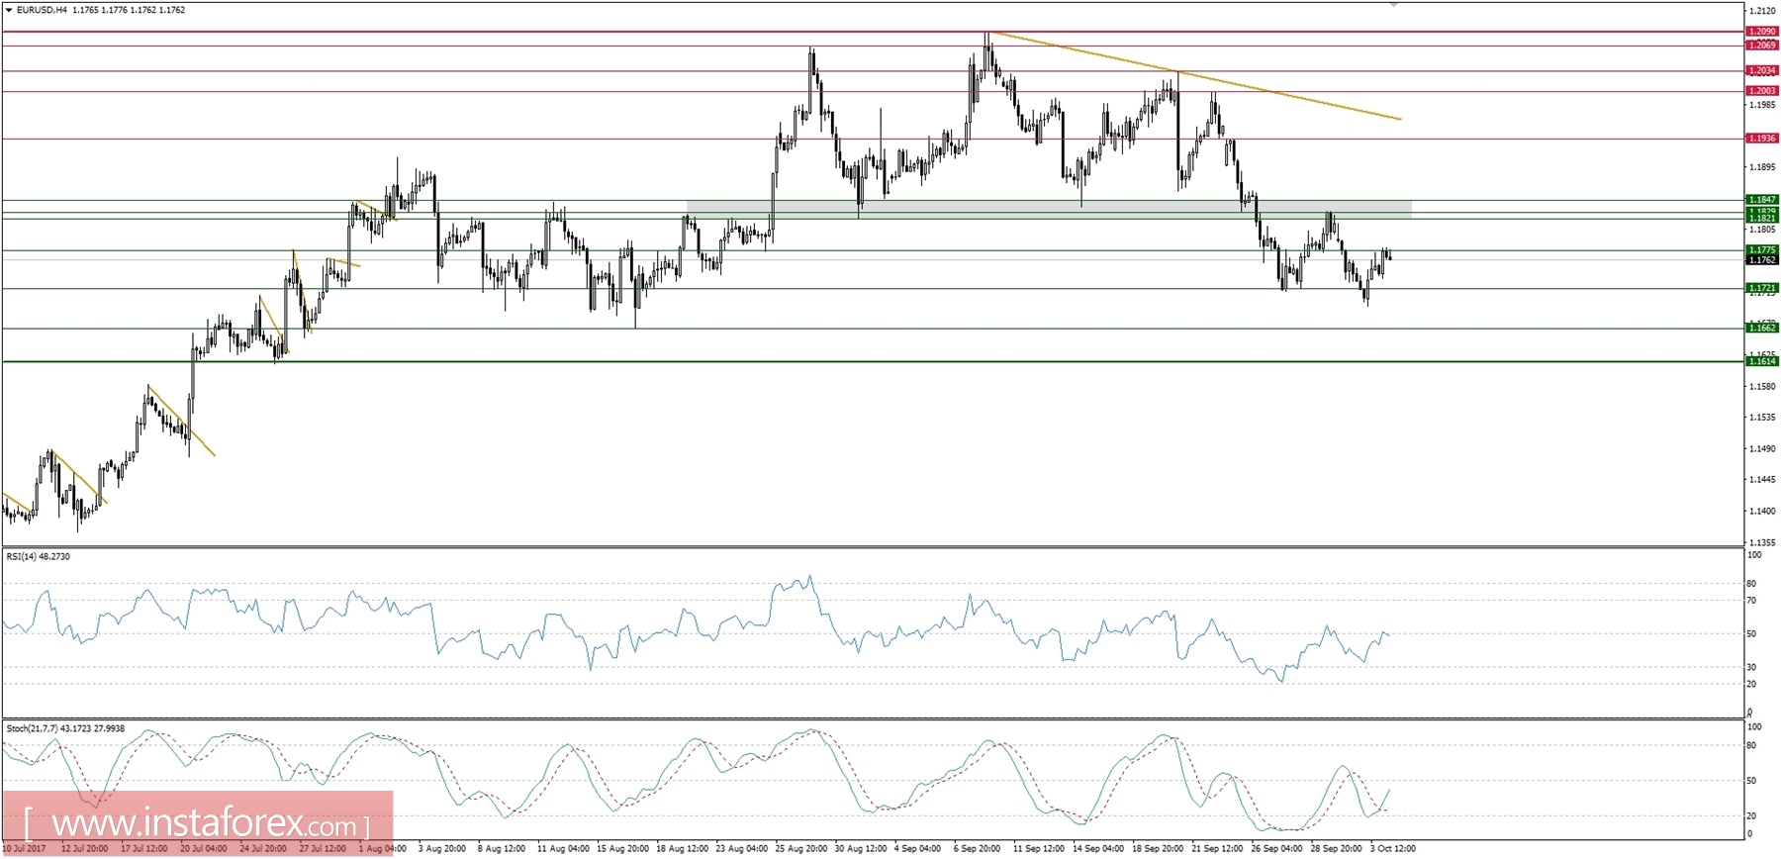This screenshot has height=859, width=1781.
Task: Click the 15 Aug 20:00 time axis label
Action: (x=622, y=849)
